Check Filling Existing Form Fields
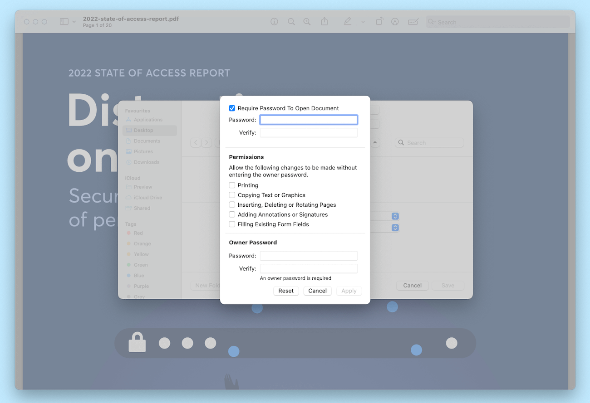The width and height of the screenshot is (590, 403). [232, 224]
